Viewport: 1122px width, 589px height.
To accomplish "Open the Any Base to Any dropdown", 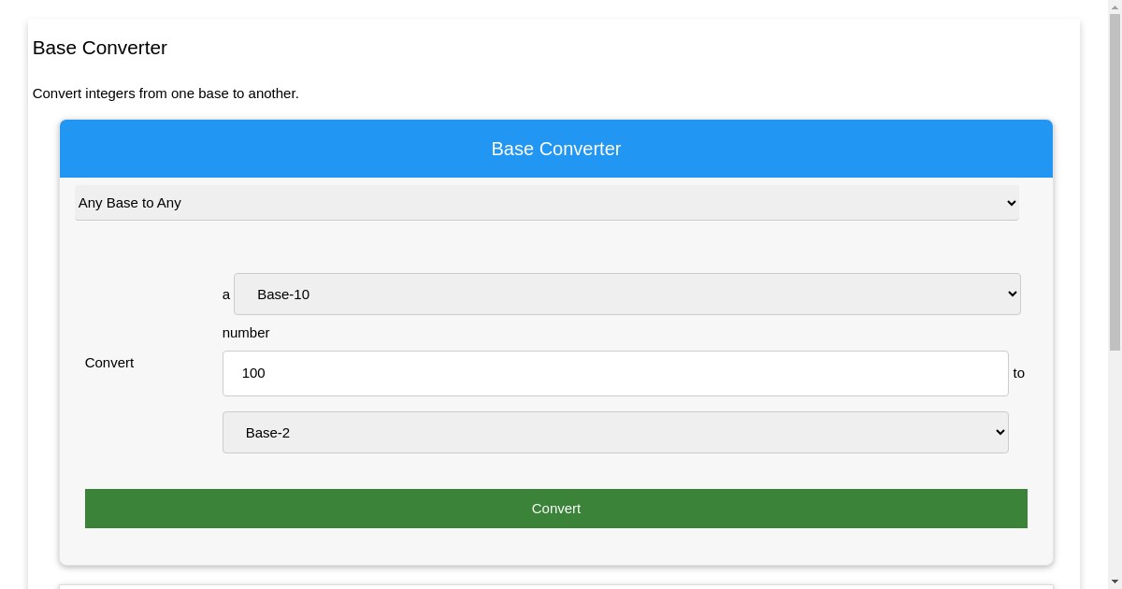I will pos(546,203).
